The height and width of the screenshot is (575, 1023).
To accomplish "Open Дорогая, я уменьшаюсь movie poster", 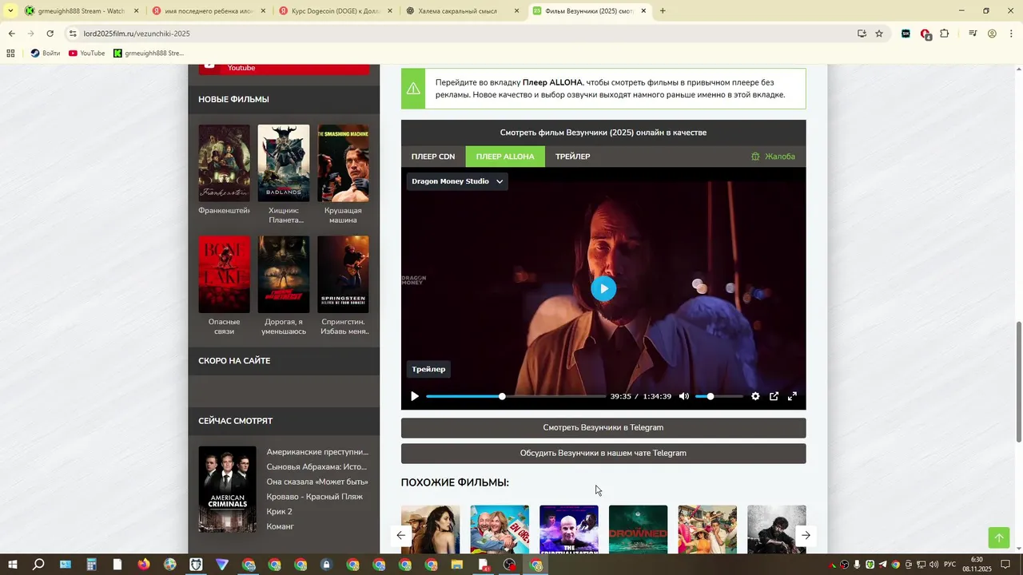I will (x=284, y=274).
